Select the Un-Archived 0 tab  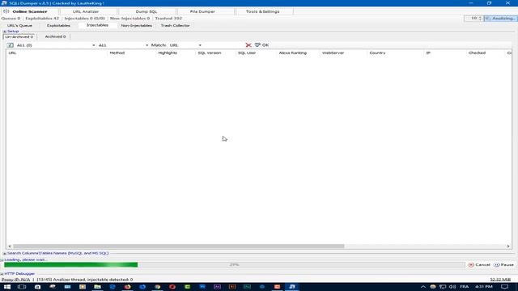(19, 36)
